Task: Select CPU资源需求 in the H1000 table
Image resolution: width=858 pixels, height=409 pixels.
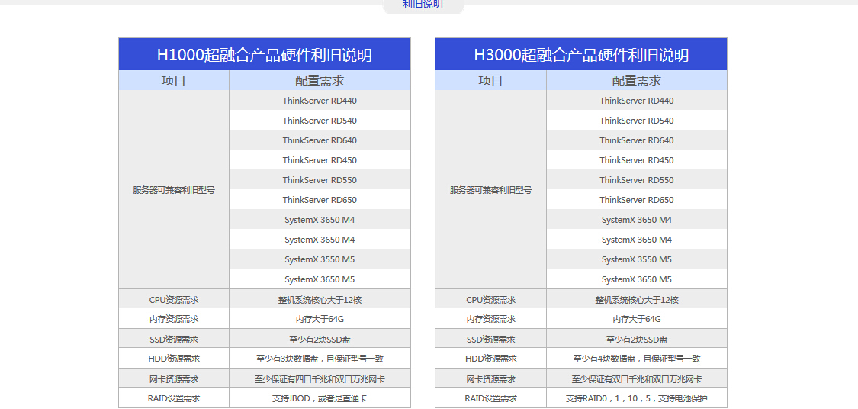Action: pos(173,299)
